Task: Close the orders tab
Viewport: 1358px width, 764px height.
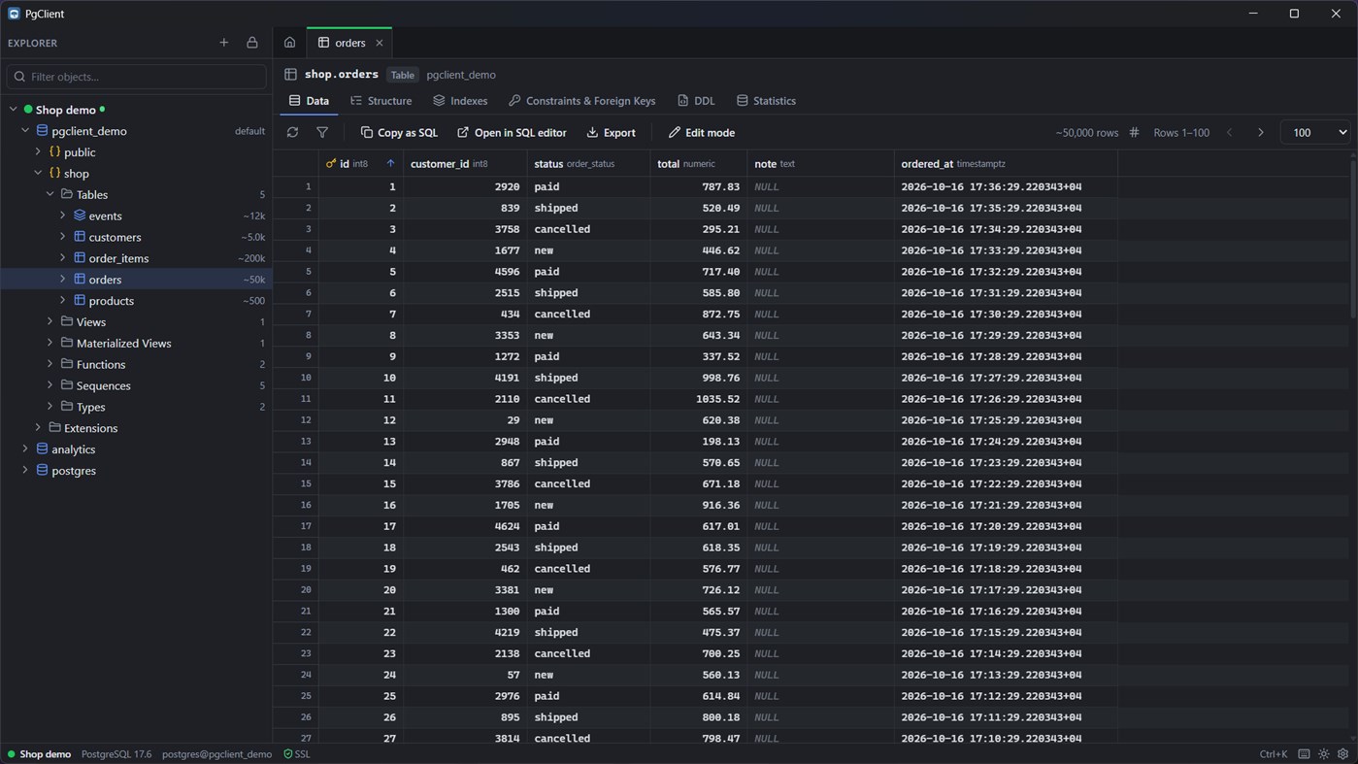Action: pyautogui.click(x=380, y=43)
